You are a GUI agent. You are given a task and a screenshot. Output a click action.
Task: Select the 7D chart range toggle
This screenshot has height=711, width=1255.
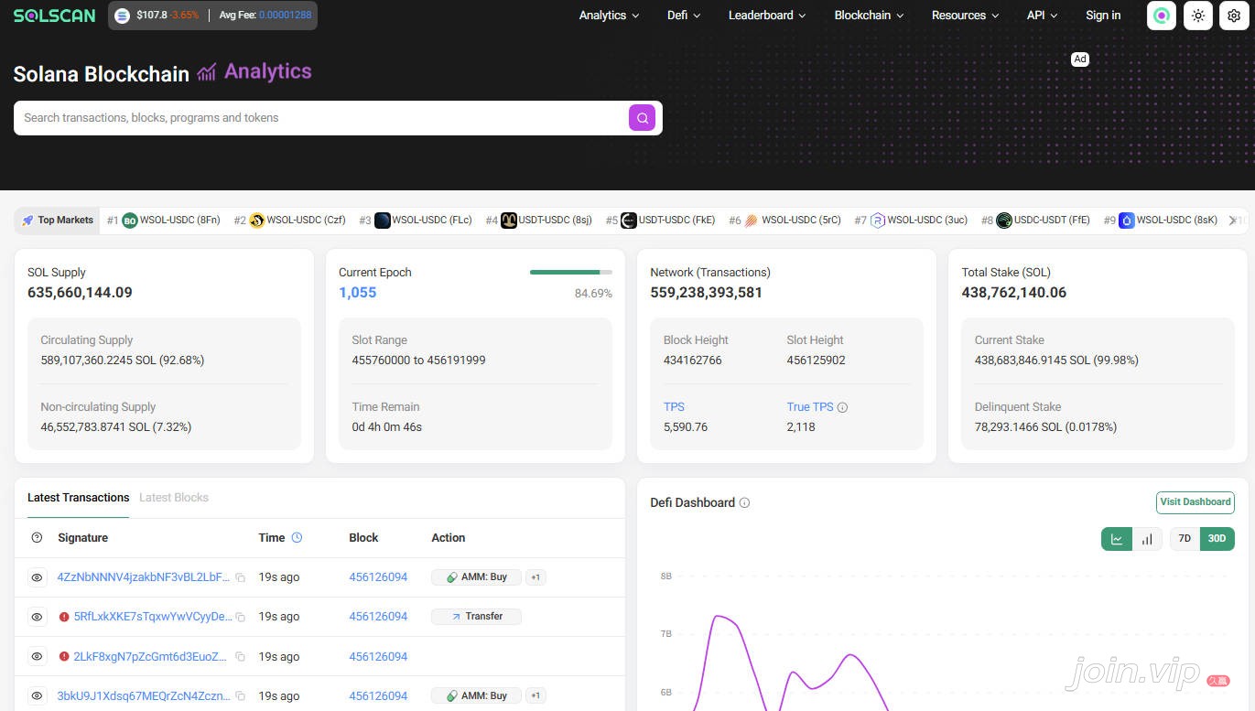pyautogui.click(x=1185, y=539)
